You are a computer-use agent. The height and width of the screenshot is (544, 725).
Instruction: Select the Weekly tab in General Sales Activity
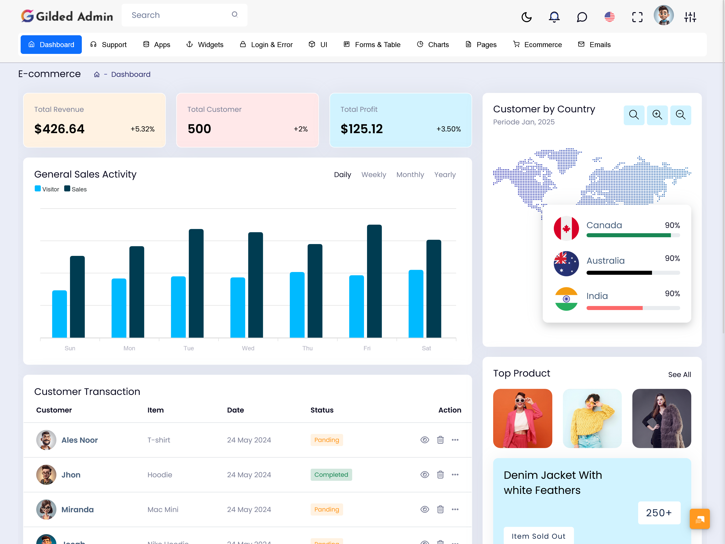pos(374,174)
